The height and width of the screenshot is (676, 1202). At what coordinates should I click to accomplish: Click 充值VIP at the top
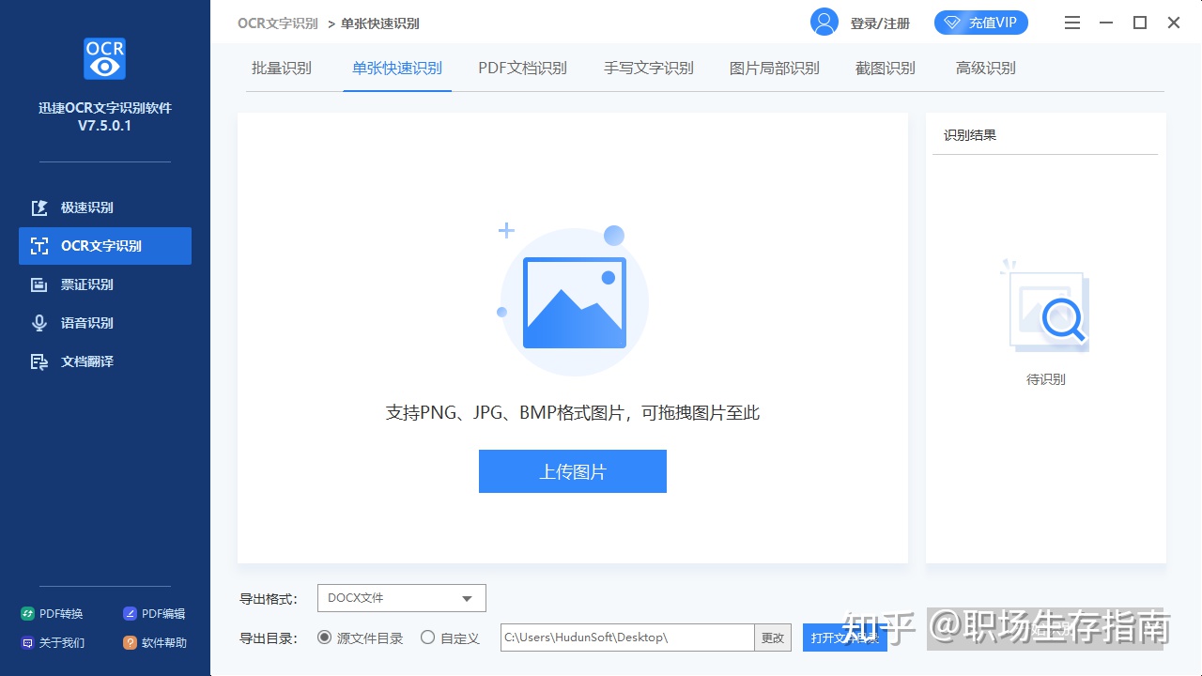[x=980, y=22]
